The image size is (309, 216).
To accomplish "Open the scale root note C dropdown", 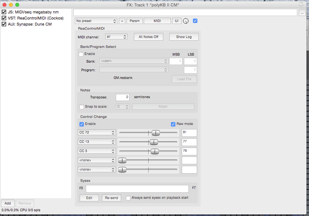I will 123,107.
